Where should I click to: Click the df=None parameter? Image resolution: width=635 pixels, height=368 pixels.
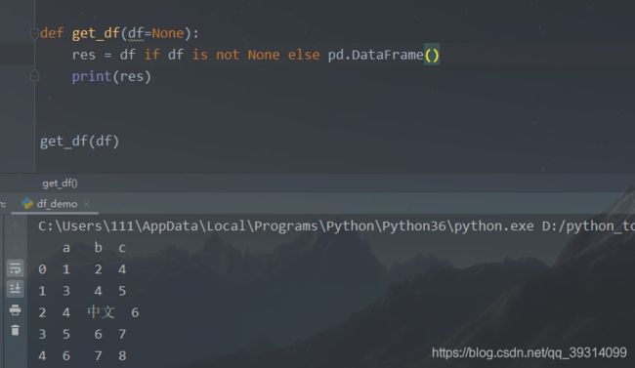[156, 33]
